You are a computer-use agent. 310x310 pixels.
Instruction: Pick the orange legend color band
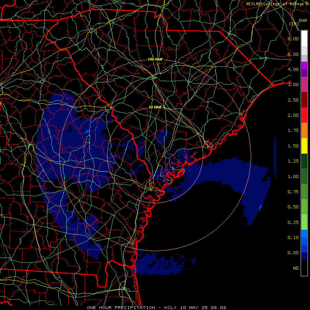click(x=304, y=131)
